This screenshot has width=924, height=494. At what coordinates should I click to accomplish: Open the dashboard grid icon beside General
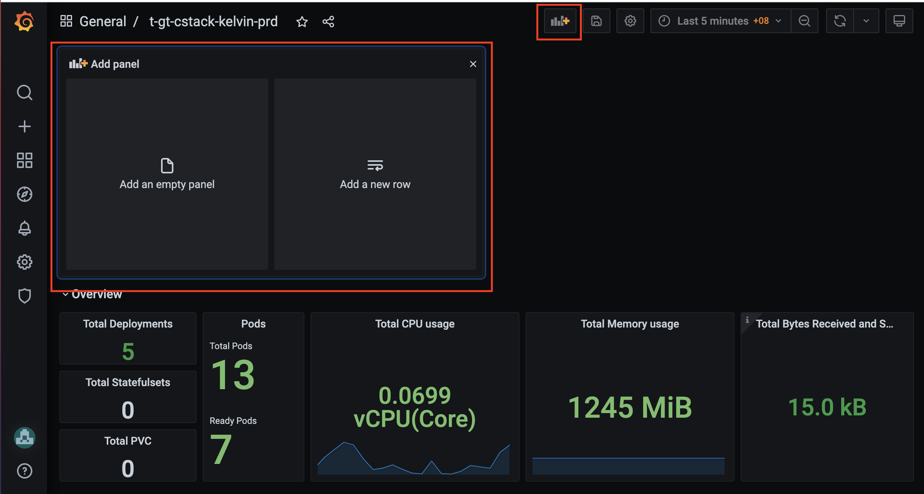pyautogui.click(x=66, y=21)
